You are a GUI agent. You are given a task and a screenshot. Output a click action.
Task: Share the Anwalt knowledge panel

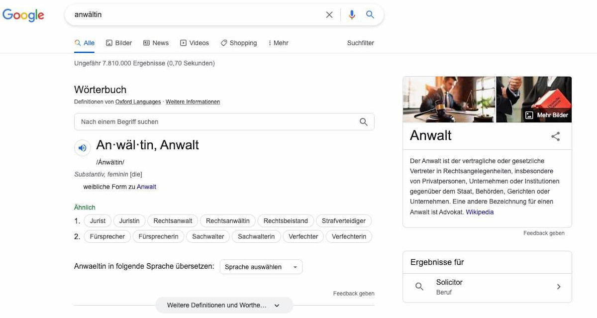(556, 136)
